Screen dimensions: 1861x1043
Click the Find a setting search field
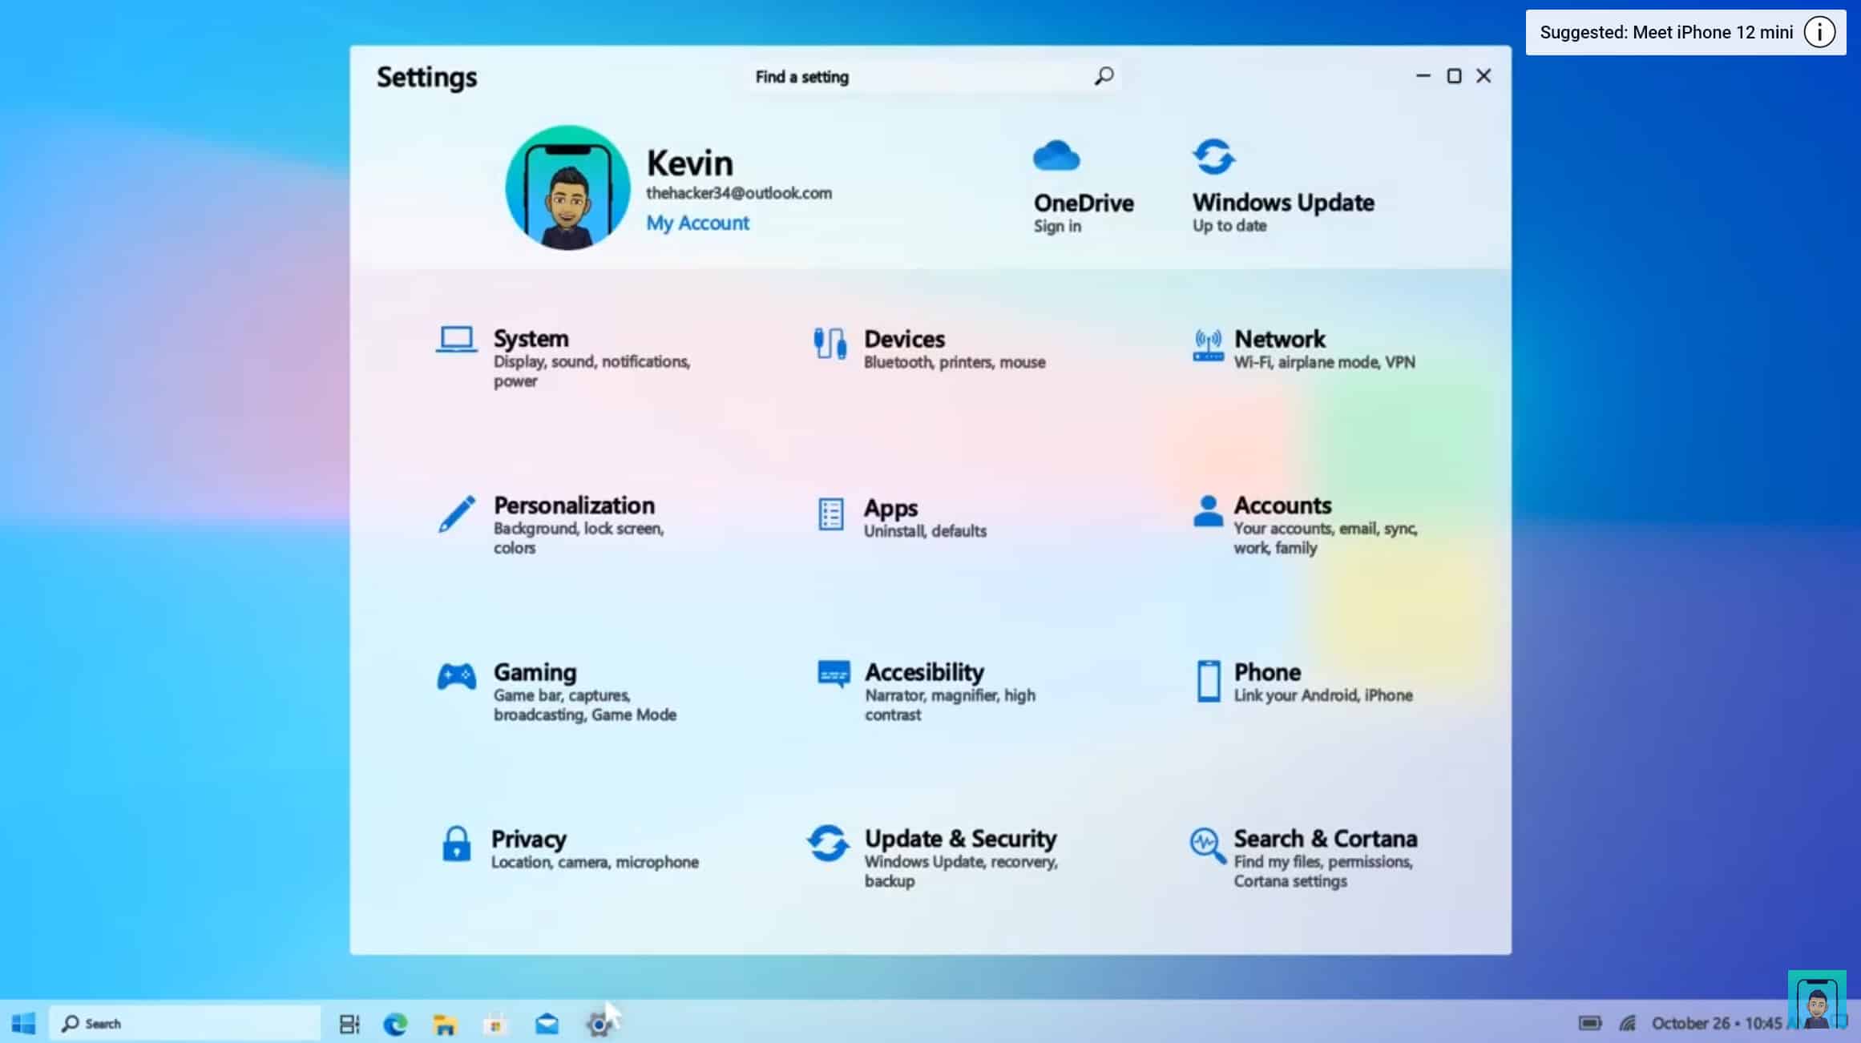(x=934, y=77)
